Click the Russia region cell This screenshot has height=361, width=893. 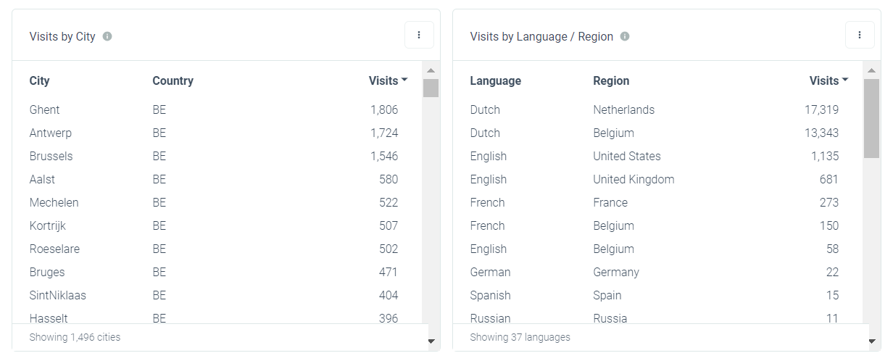(610, 318)
